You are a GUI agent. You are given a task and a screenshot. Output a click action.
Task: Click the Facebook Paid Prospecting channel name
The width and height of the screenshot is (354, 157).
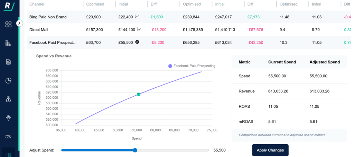[53, 42]
